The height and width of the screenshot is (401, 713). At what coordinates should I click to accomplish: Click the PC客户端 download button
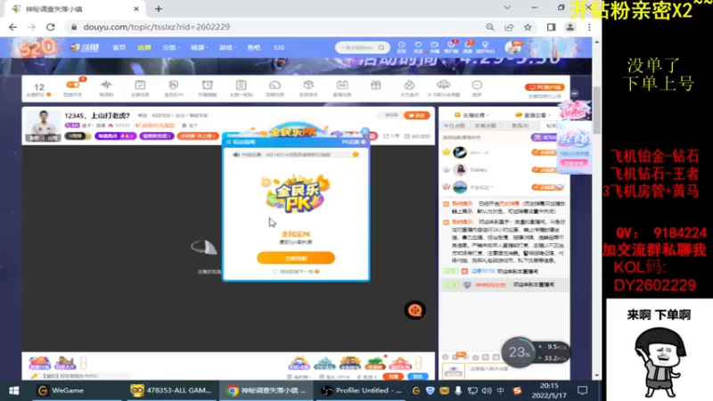tap(545, 86)
